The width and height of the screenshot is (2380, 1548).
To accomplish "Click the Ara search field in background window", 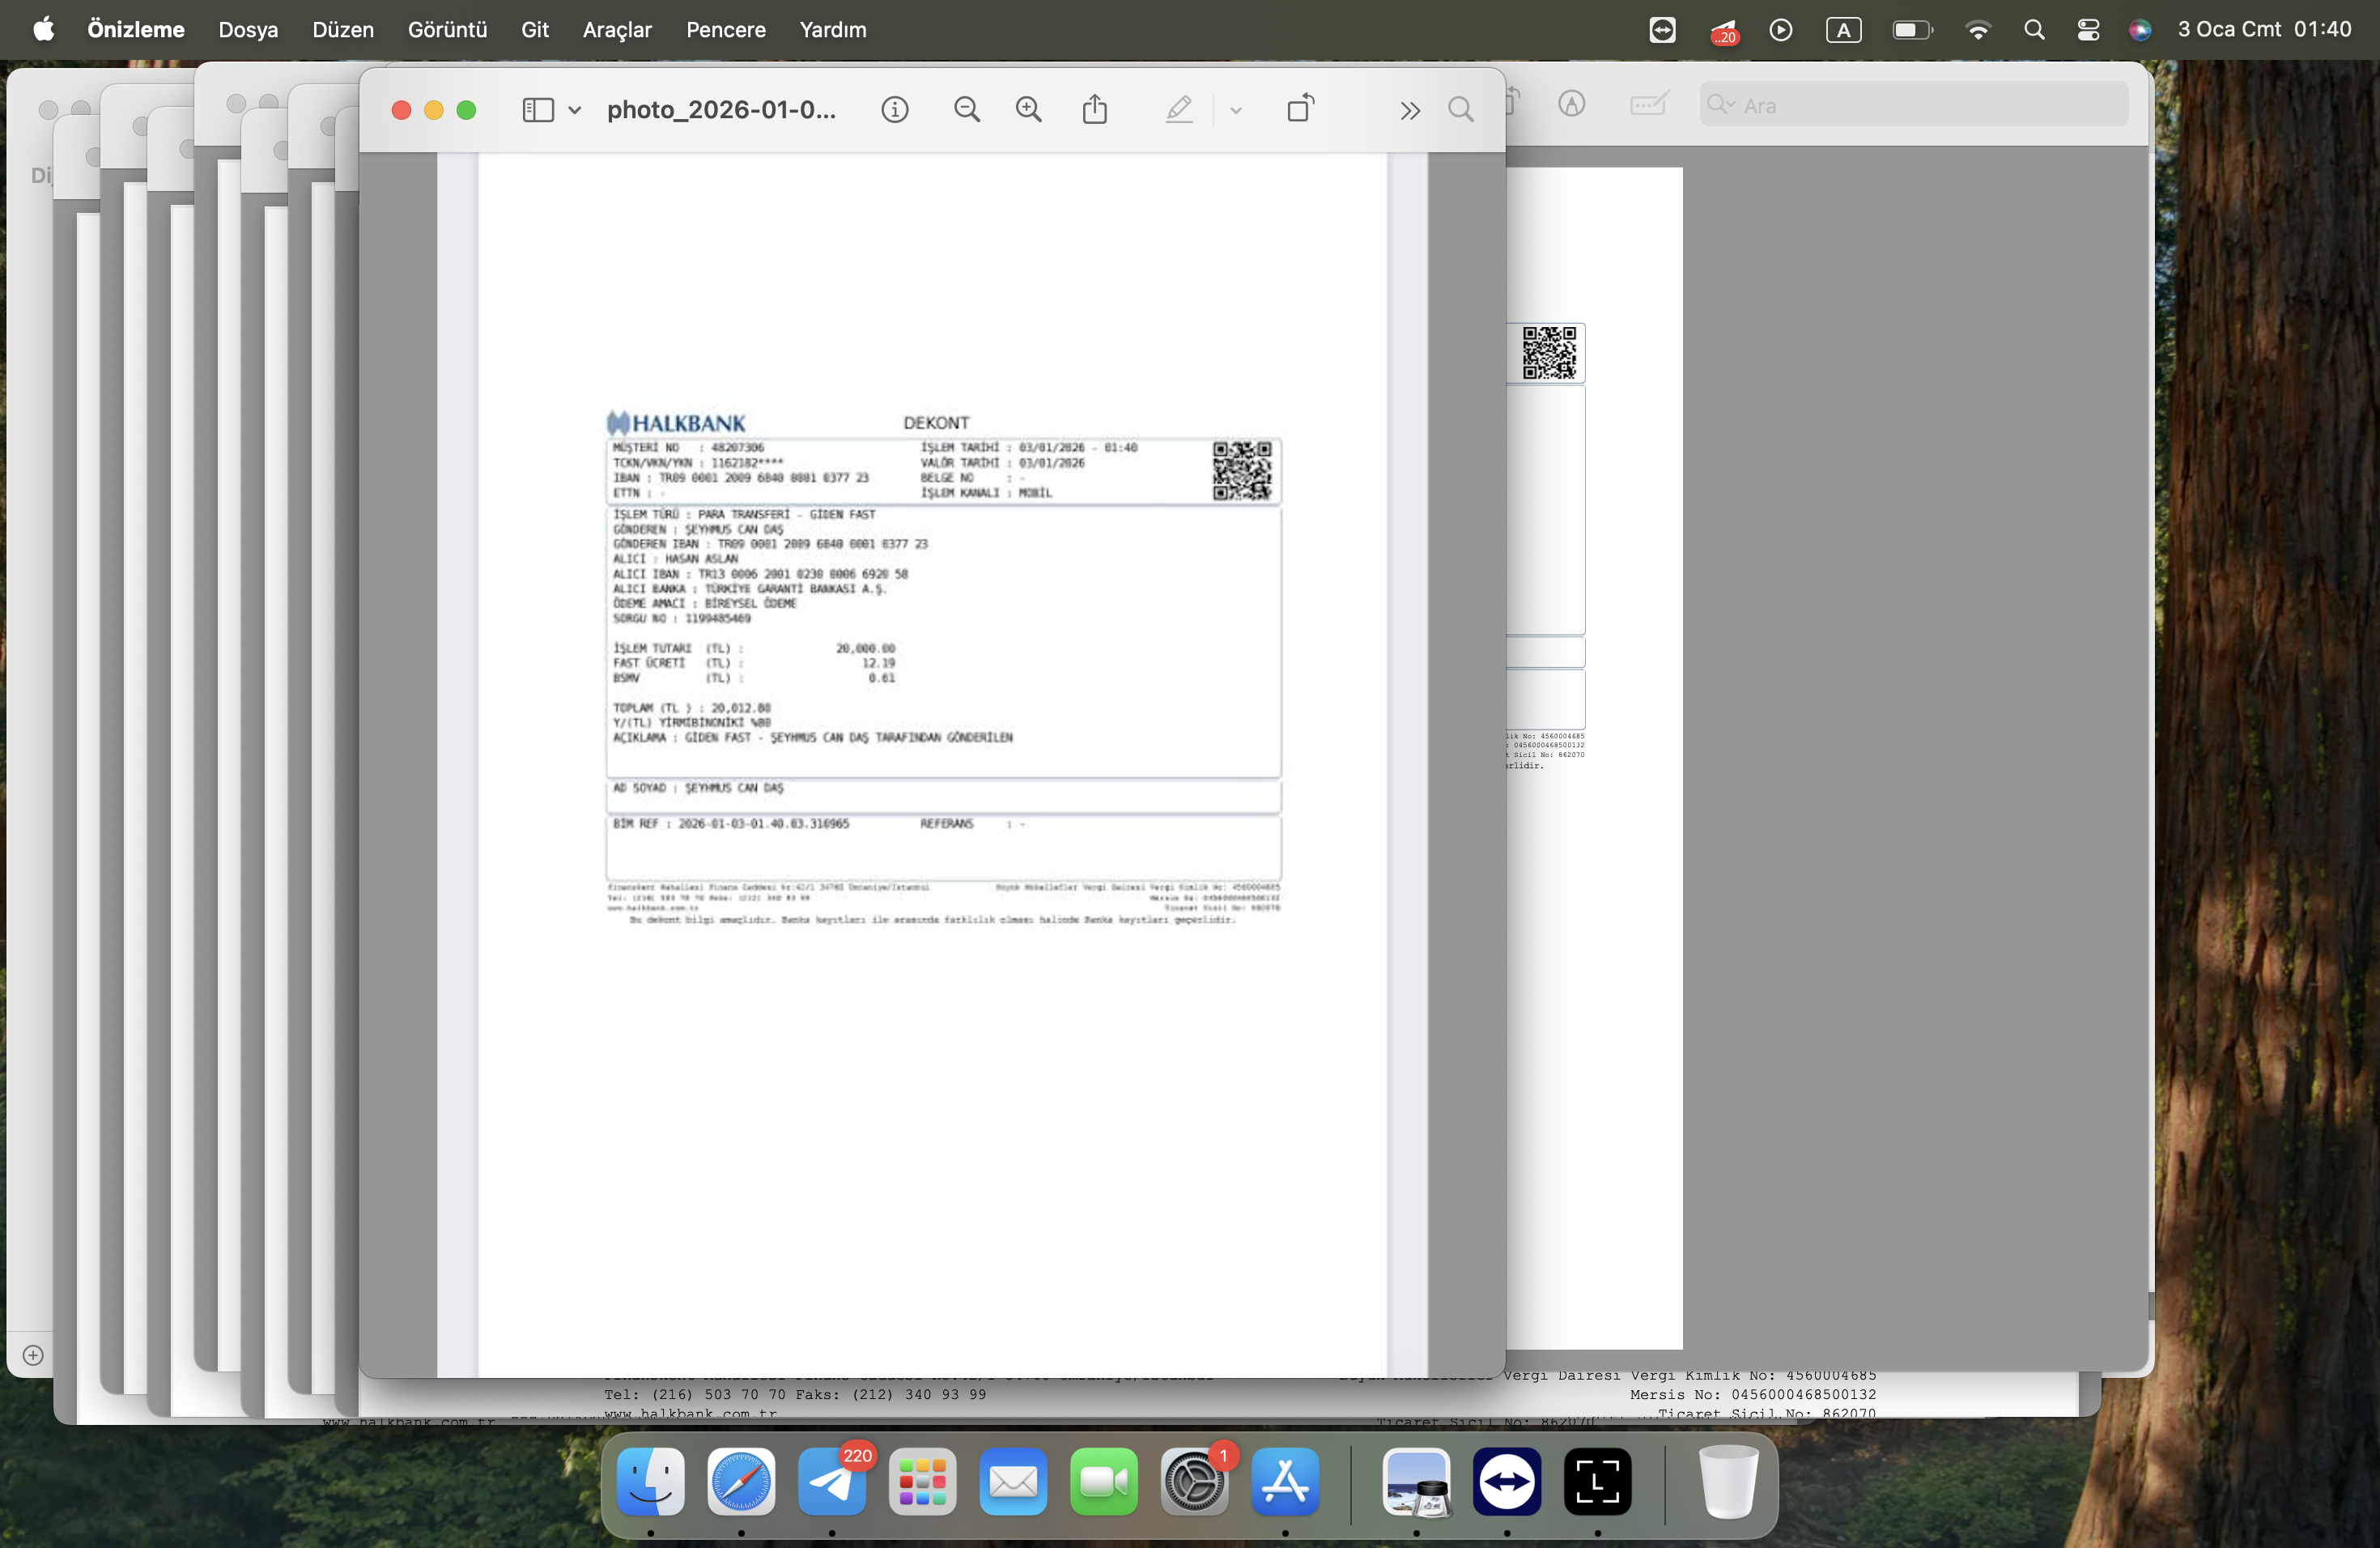I will 1914,105.
